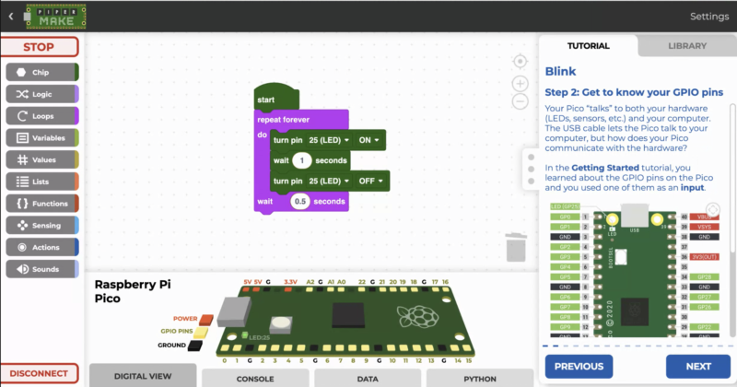The height and width of the screenshot is (387, 737).
Task: Open the Chip blocks category
Action: pos(41,71)
